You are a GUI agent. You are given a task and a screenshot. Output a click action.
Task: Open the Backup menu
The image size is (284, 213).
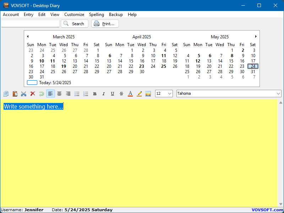pyautogui.click(x=116, y=15)
